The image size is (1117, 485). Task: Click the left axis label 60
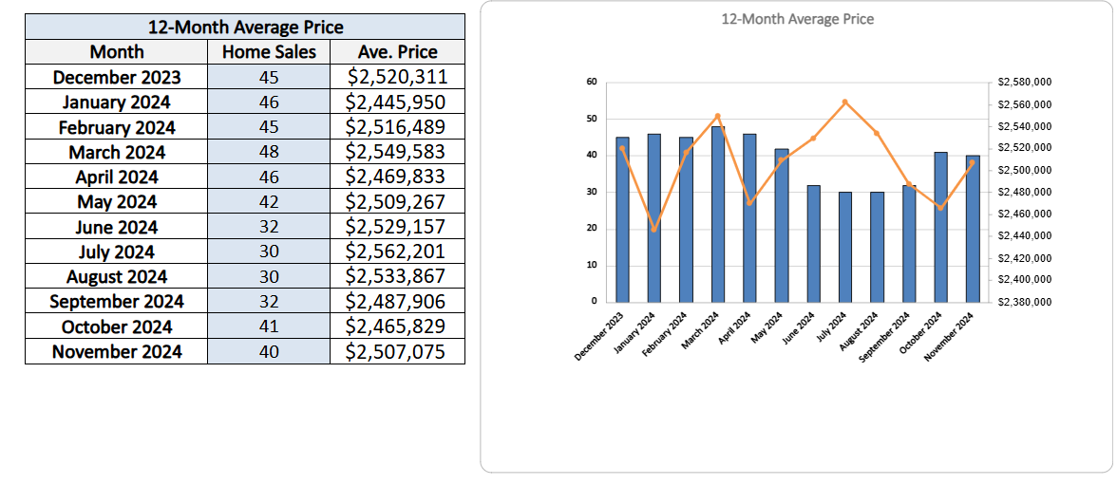click(591, 82)
